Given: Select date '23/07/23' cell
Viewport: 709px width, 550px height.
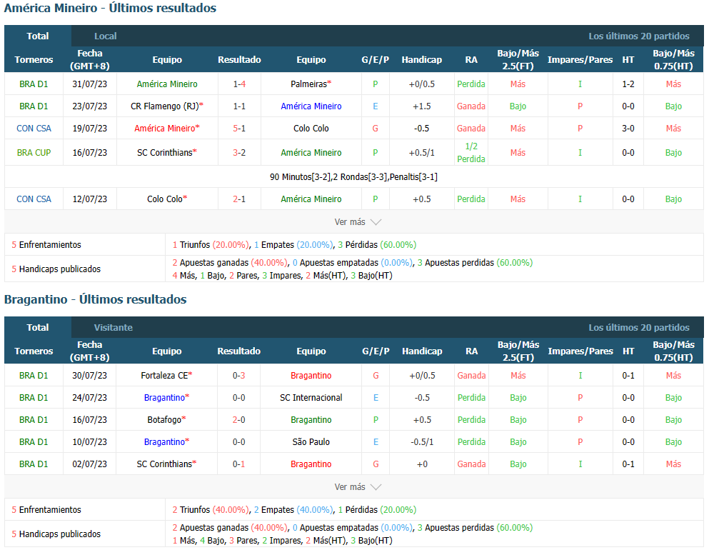Looking at the screenshot, I should (x=89, y=106).
